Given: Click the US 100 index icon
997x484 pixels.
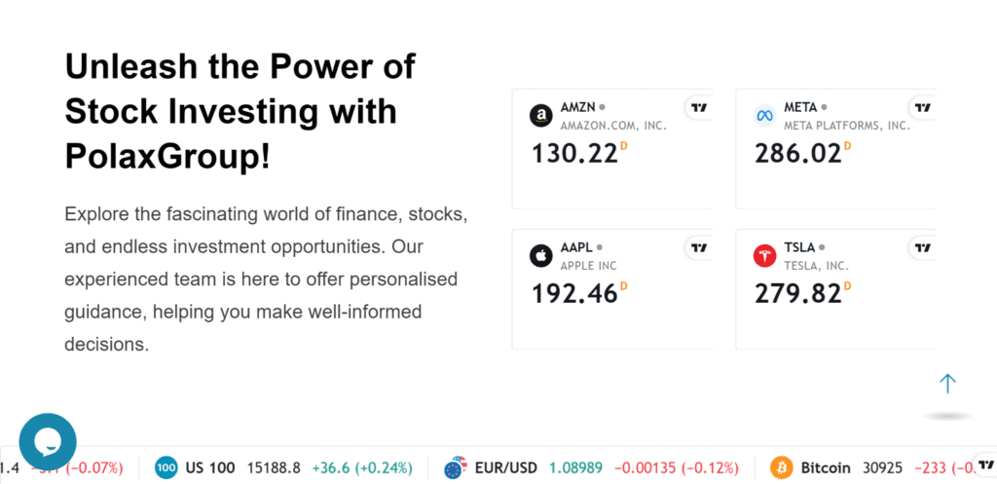Looking at the screenshot, I should click(x=166, y=468).
